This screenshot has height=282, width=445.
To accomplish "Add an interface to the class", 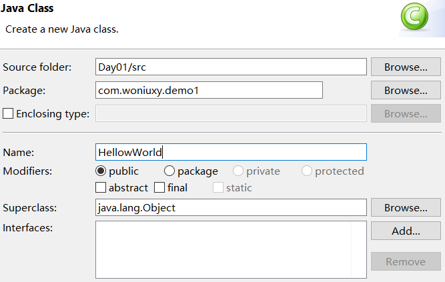I will click(x=406, y=231).
